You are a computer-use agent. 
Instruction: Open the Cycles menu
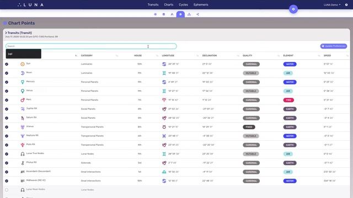[x=183, y=5]
